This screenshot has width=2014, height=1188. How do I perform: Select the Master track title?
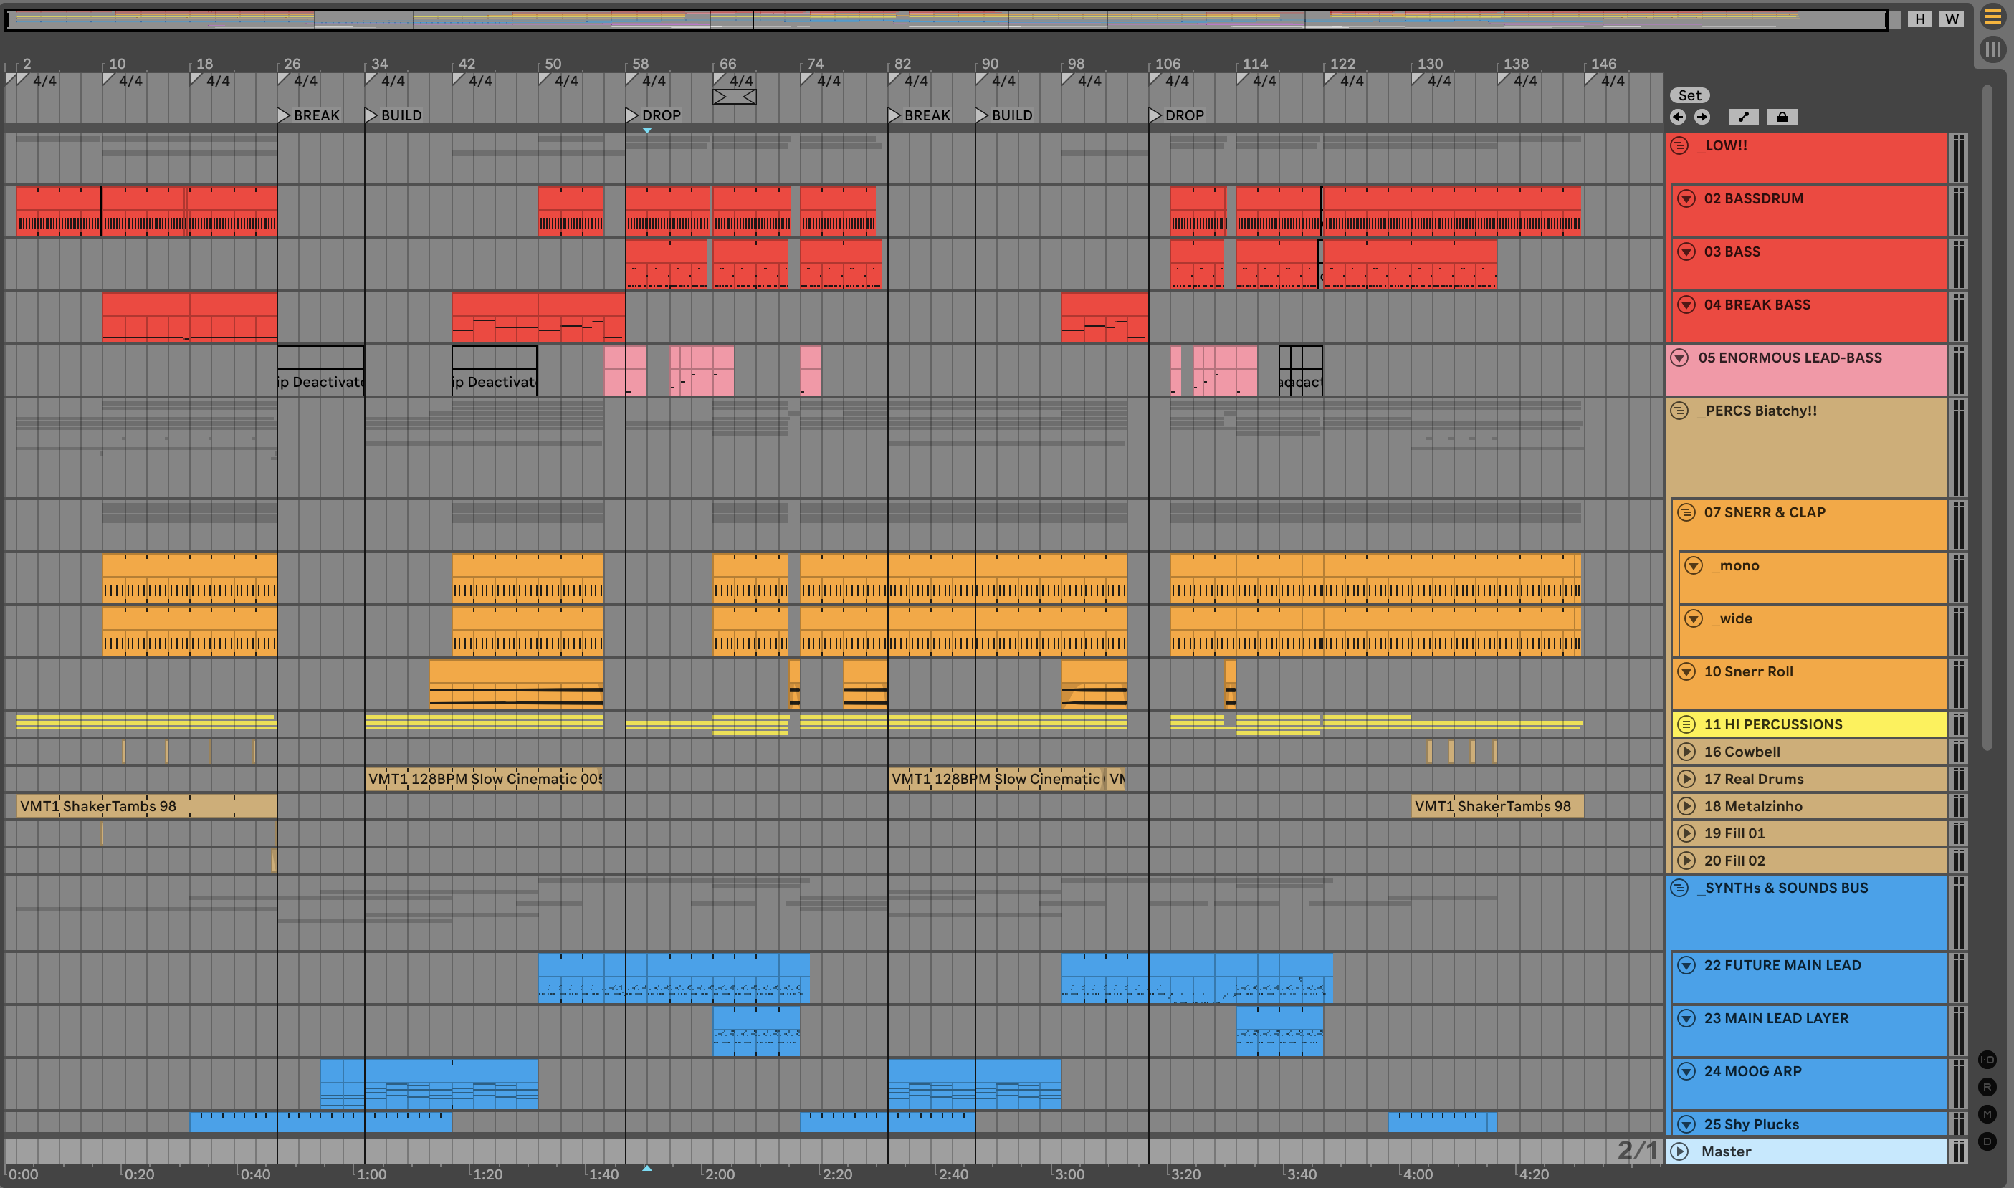click(1726, 1151)
